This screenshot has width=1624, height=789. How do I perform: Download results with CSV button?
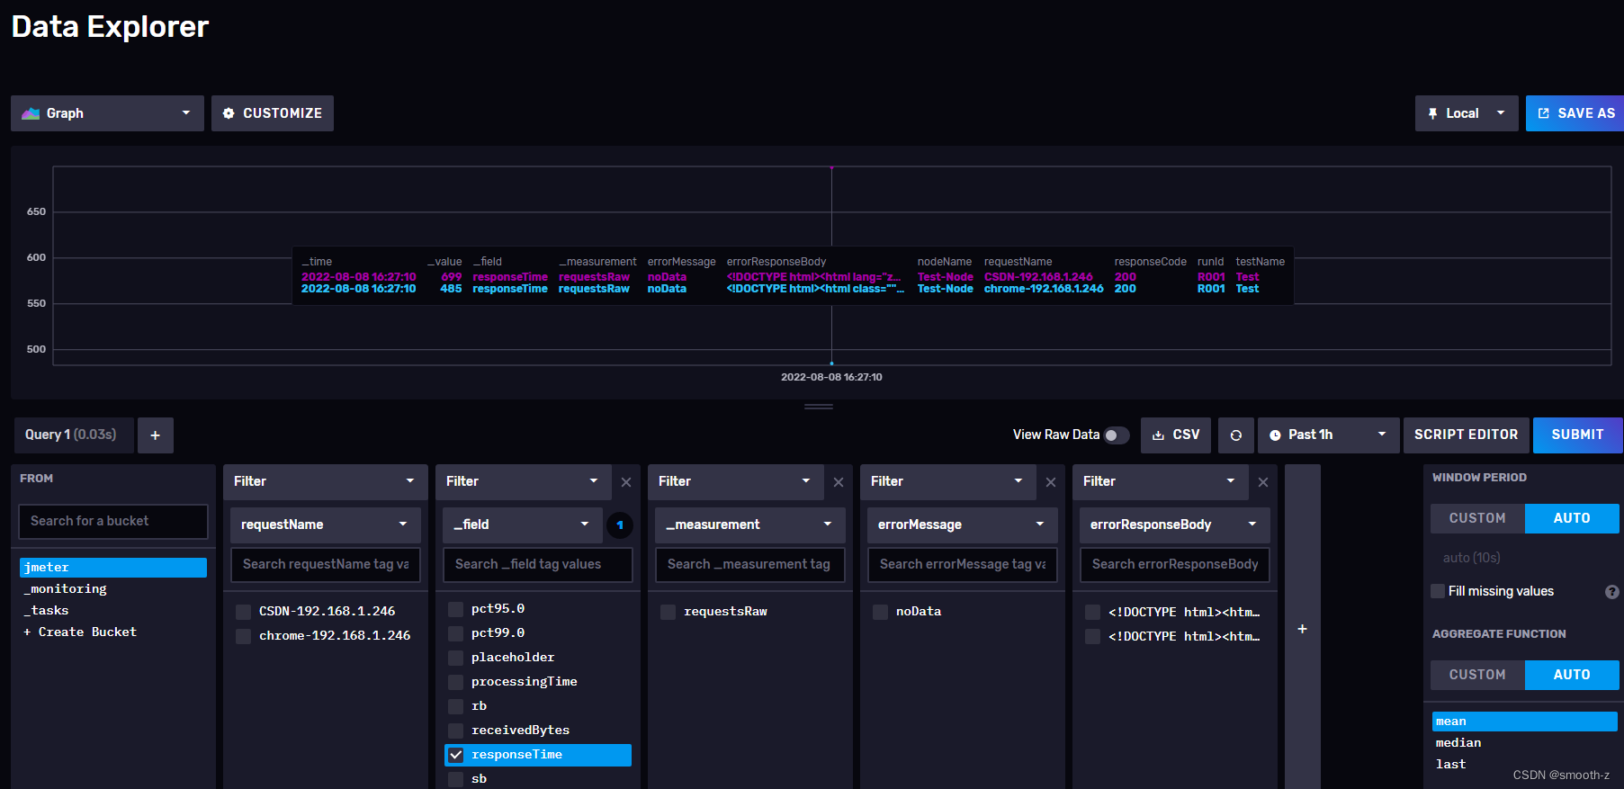coord(1176,435)
